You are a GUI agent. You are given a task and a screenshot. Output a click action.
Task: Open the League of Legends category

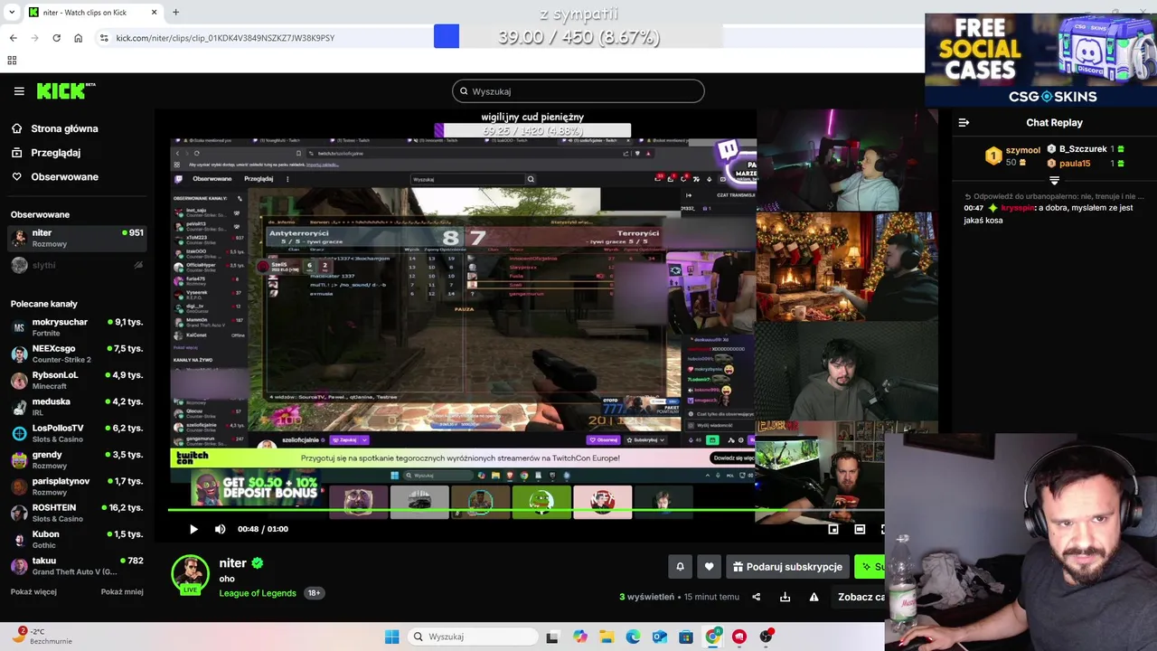tap(258, 593)
